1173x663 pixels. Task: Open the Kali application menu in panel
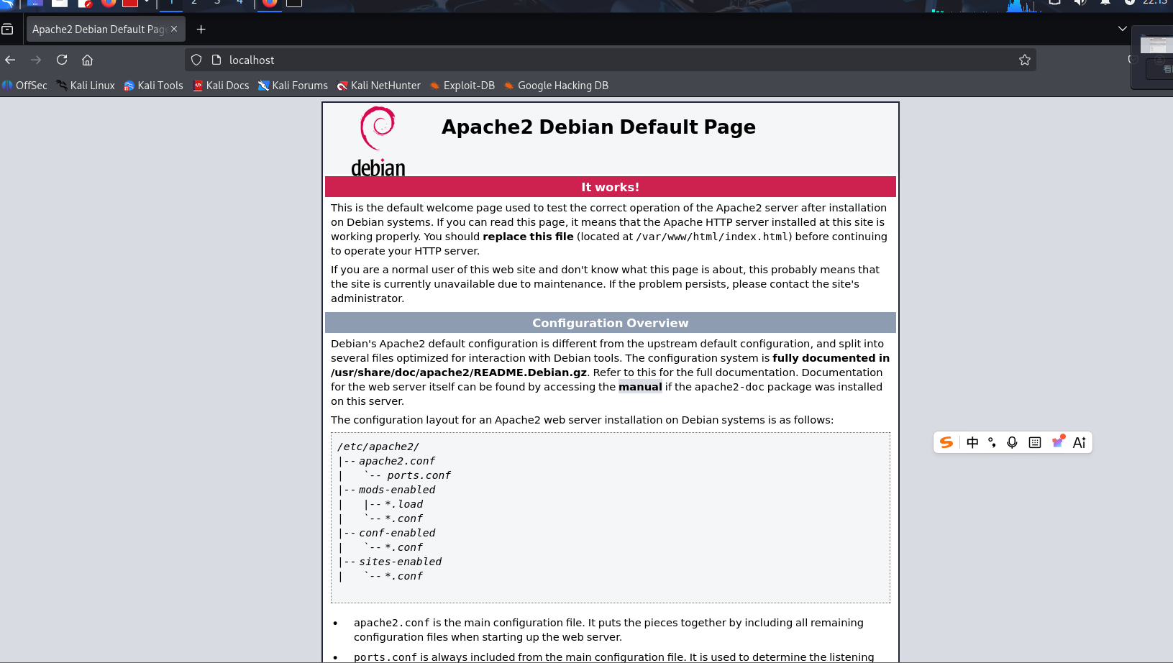[7, 3]
